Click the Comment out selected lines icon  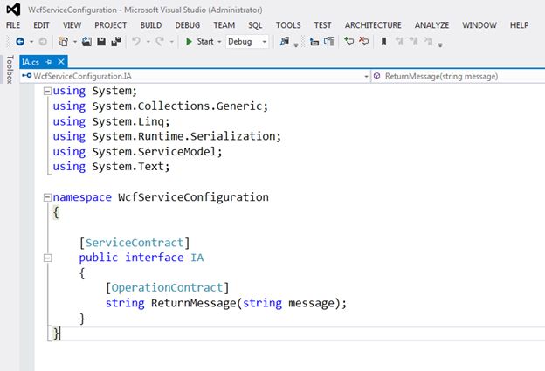click(x=348, y=42)
